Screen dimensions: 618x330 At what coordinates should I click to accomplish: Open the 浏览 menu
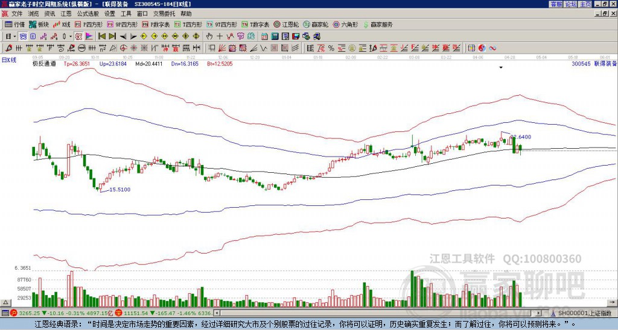(34, 14)
